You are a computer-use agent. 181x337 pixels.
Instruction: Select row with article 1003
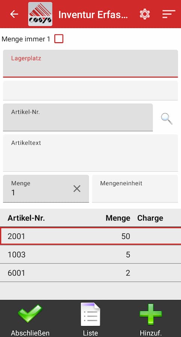[90, 255]
